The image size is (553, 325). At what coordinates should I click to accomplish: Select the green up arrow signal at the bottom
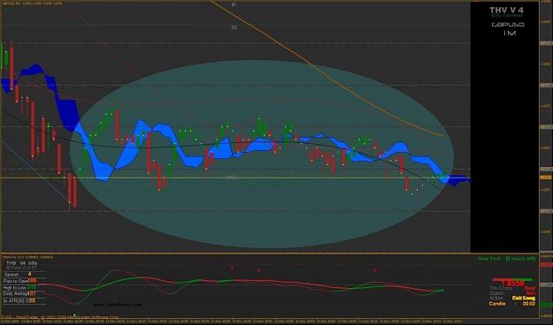(74, 314)
